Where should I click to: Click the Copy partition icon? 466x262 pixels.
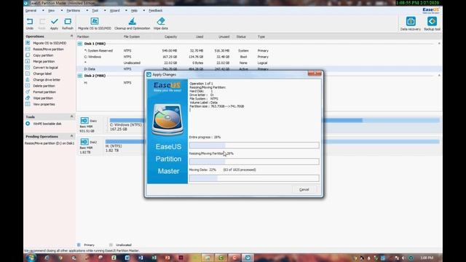tap(28, 55)
